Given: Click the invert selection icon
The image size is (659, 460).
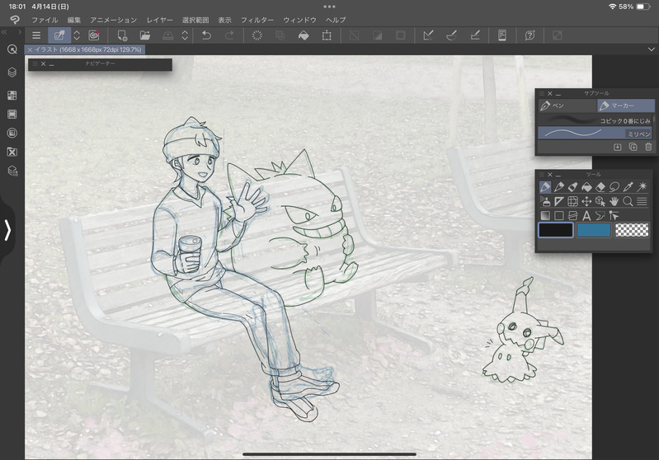Looking at the screenshot, I should tap(378, 35).
